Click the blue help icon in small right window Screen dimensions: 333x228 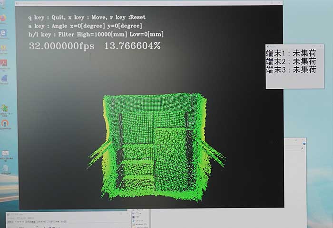304,144
